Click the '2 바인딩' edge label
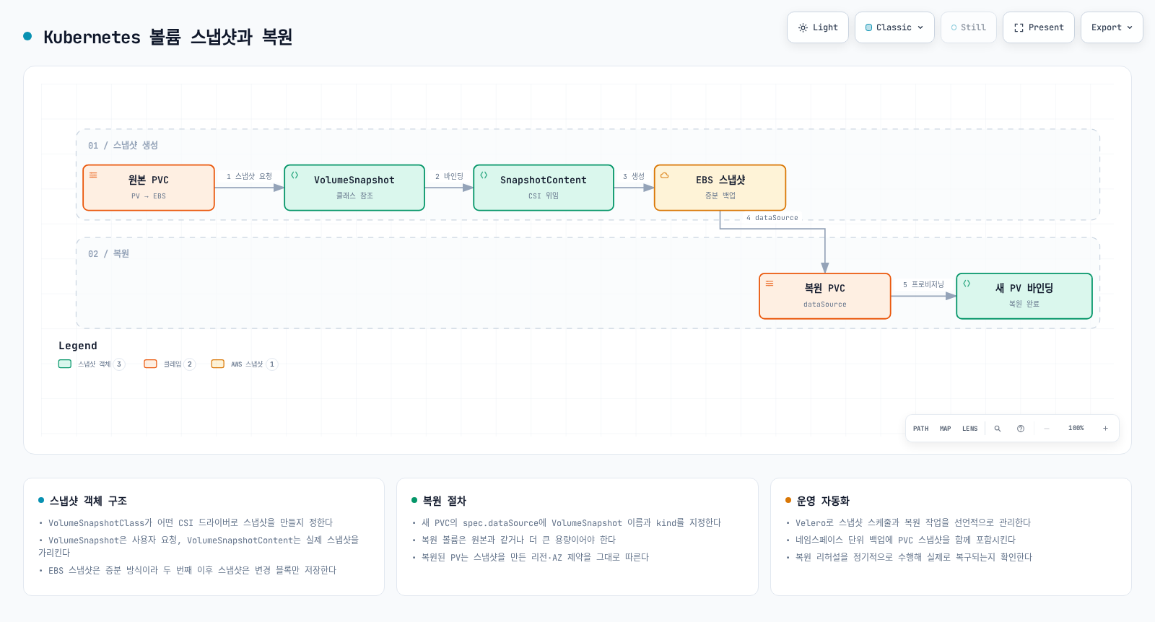 tap(449, 176)
